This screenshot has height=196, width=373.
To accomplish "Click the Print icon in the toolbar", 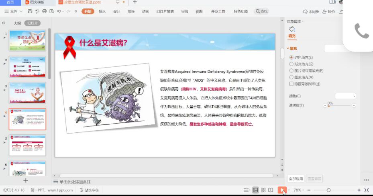I will [x=44, y=12].
